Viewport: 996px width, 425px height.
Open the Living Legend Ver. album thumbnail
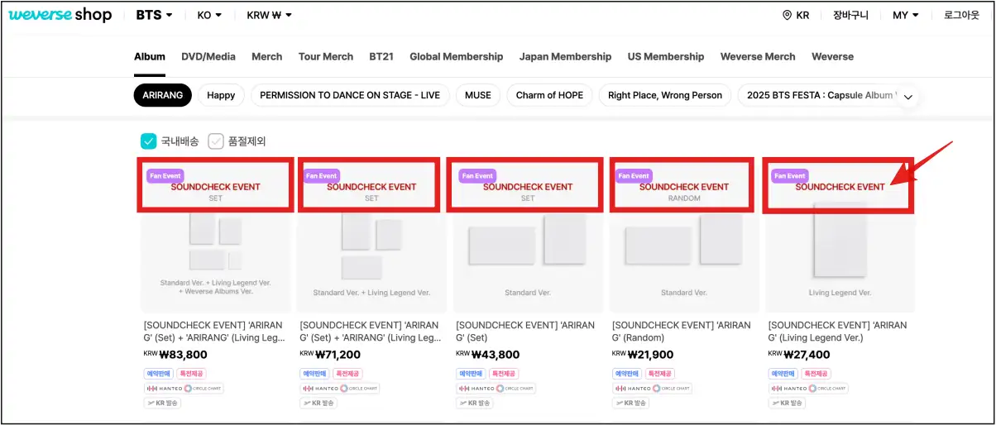tap(840, 236)
